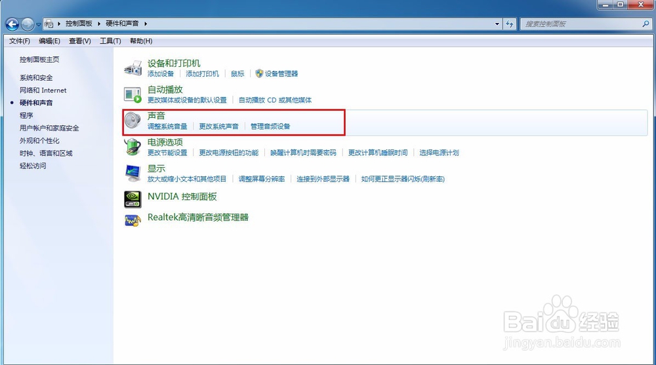656x365 pixels.
Task: Click 放大或缩小文本和其他项目 link
Action: [x=187, y=179]
